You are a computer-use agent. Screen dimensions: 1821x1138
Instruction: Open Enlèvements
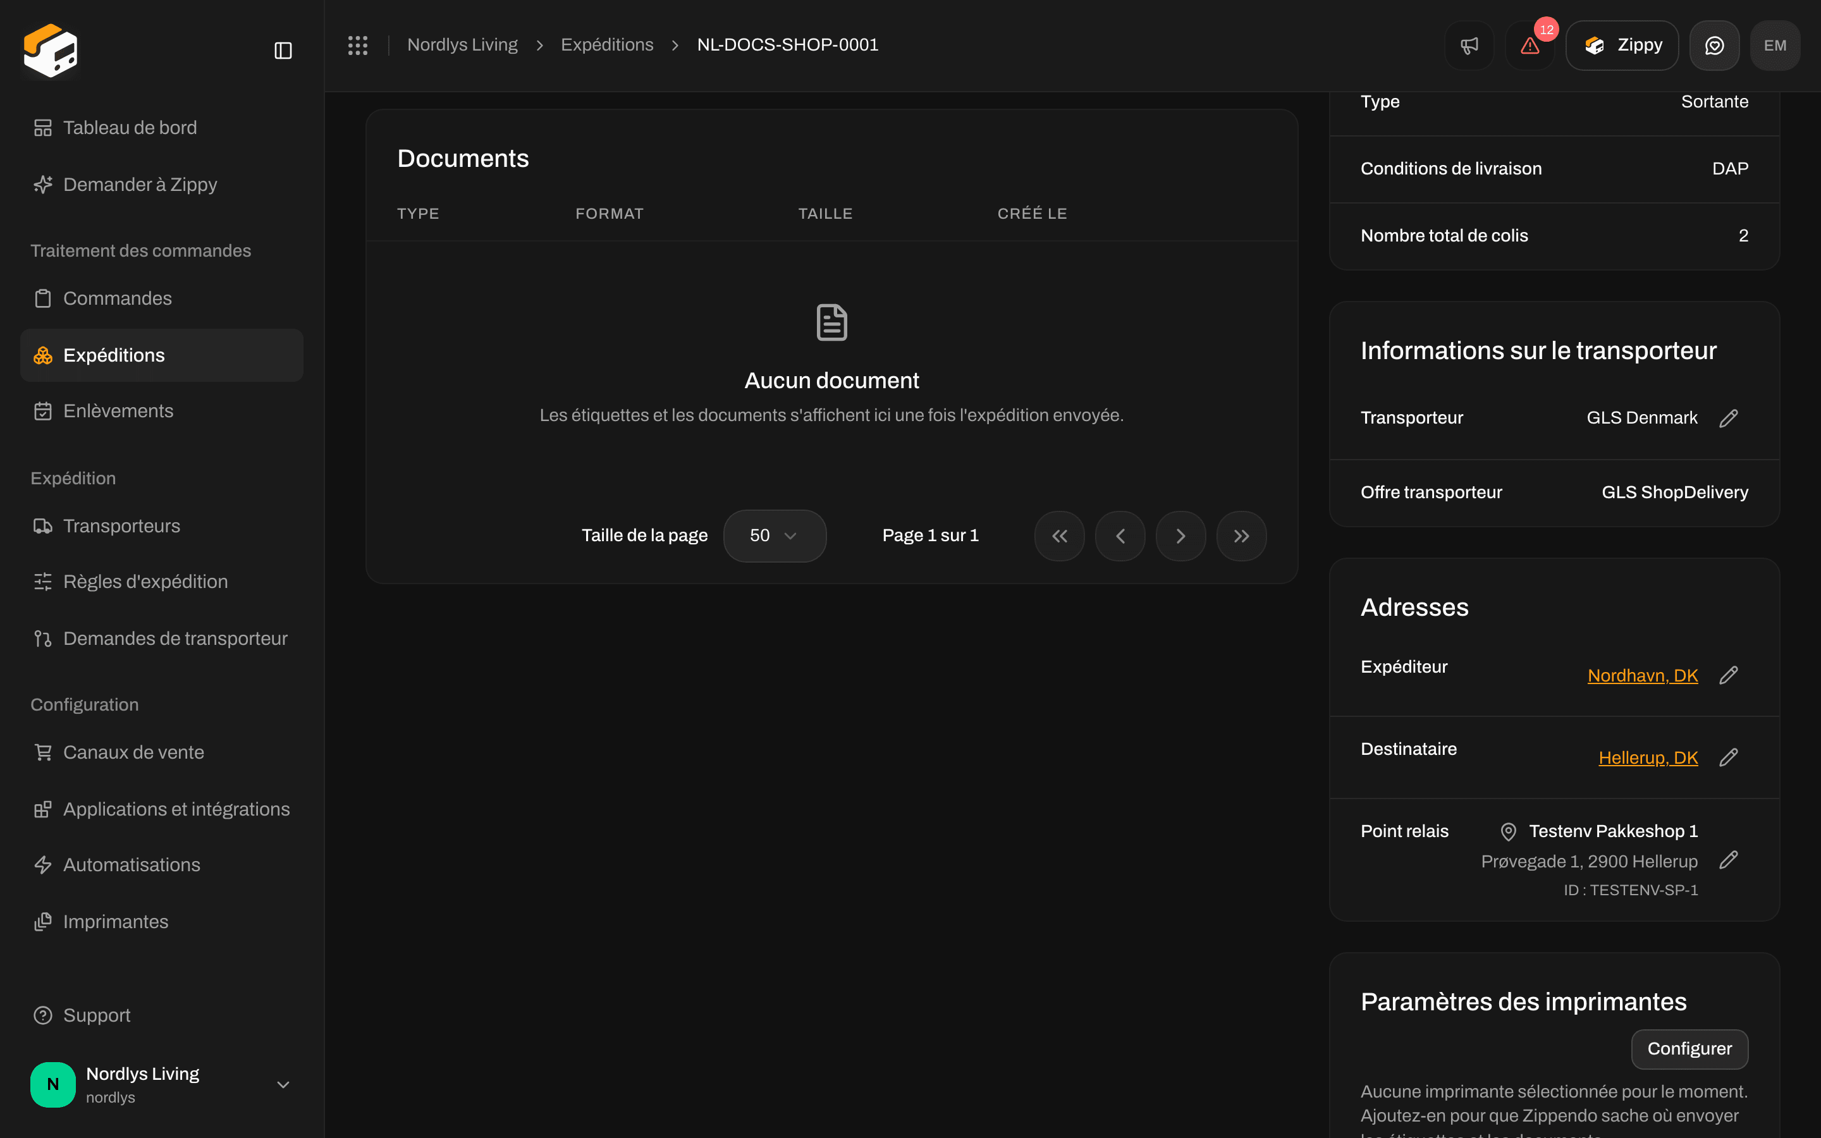162,411
